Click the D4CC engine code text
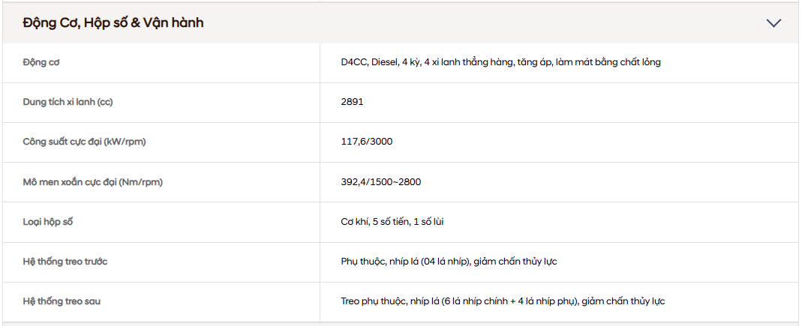This screenshot has height=326, width=802. tap(353, 62)
